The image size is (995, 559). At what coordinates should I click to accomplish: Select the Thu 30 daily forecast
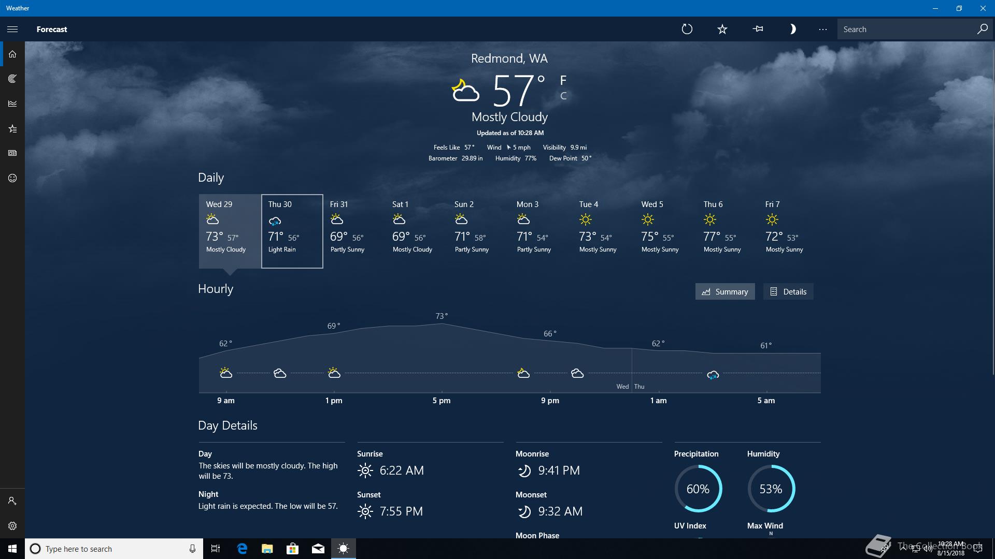pos(292,231)
